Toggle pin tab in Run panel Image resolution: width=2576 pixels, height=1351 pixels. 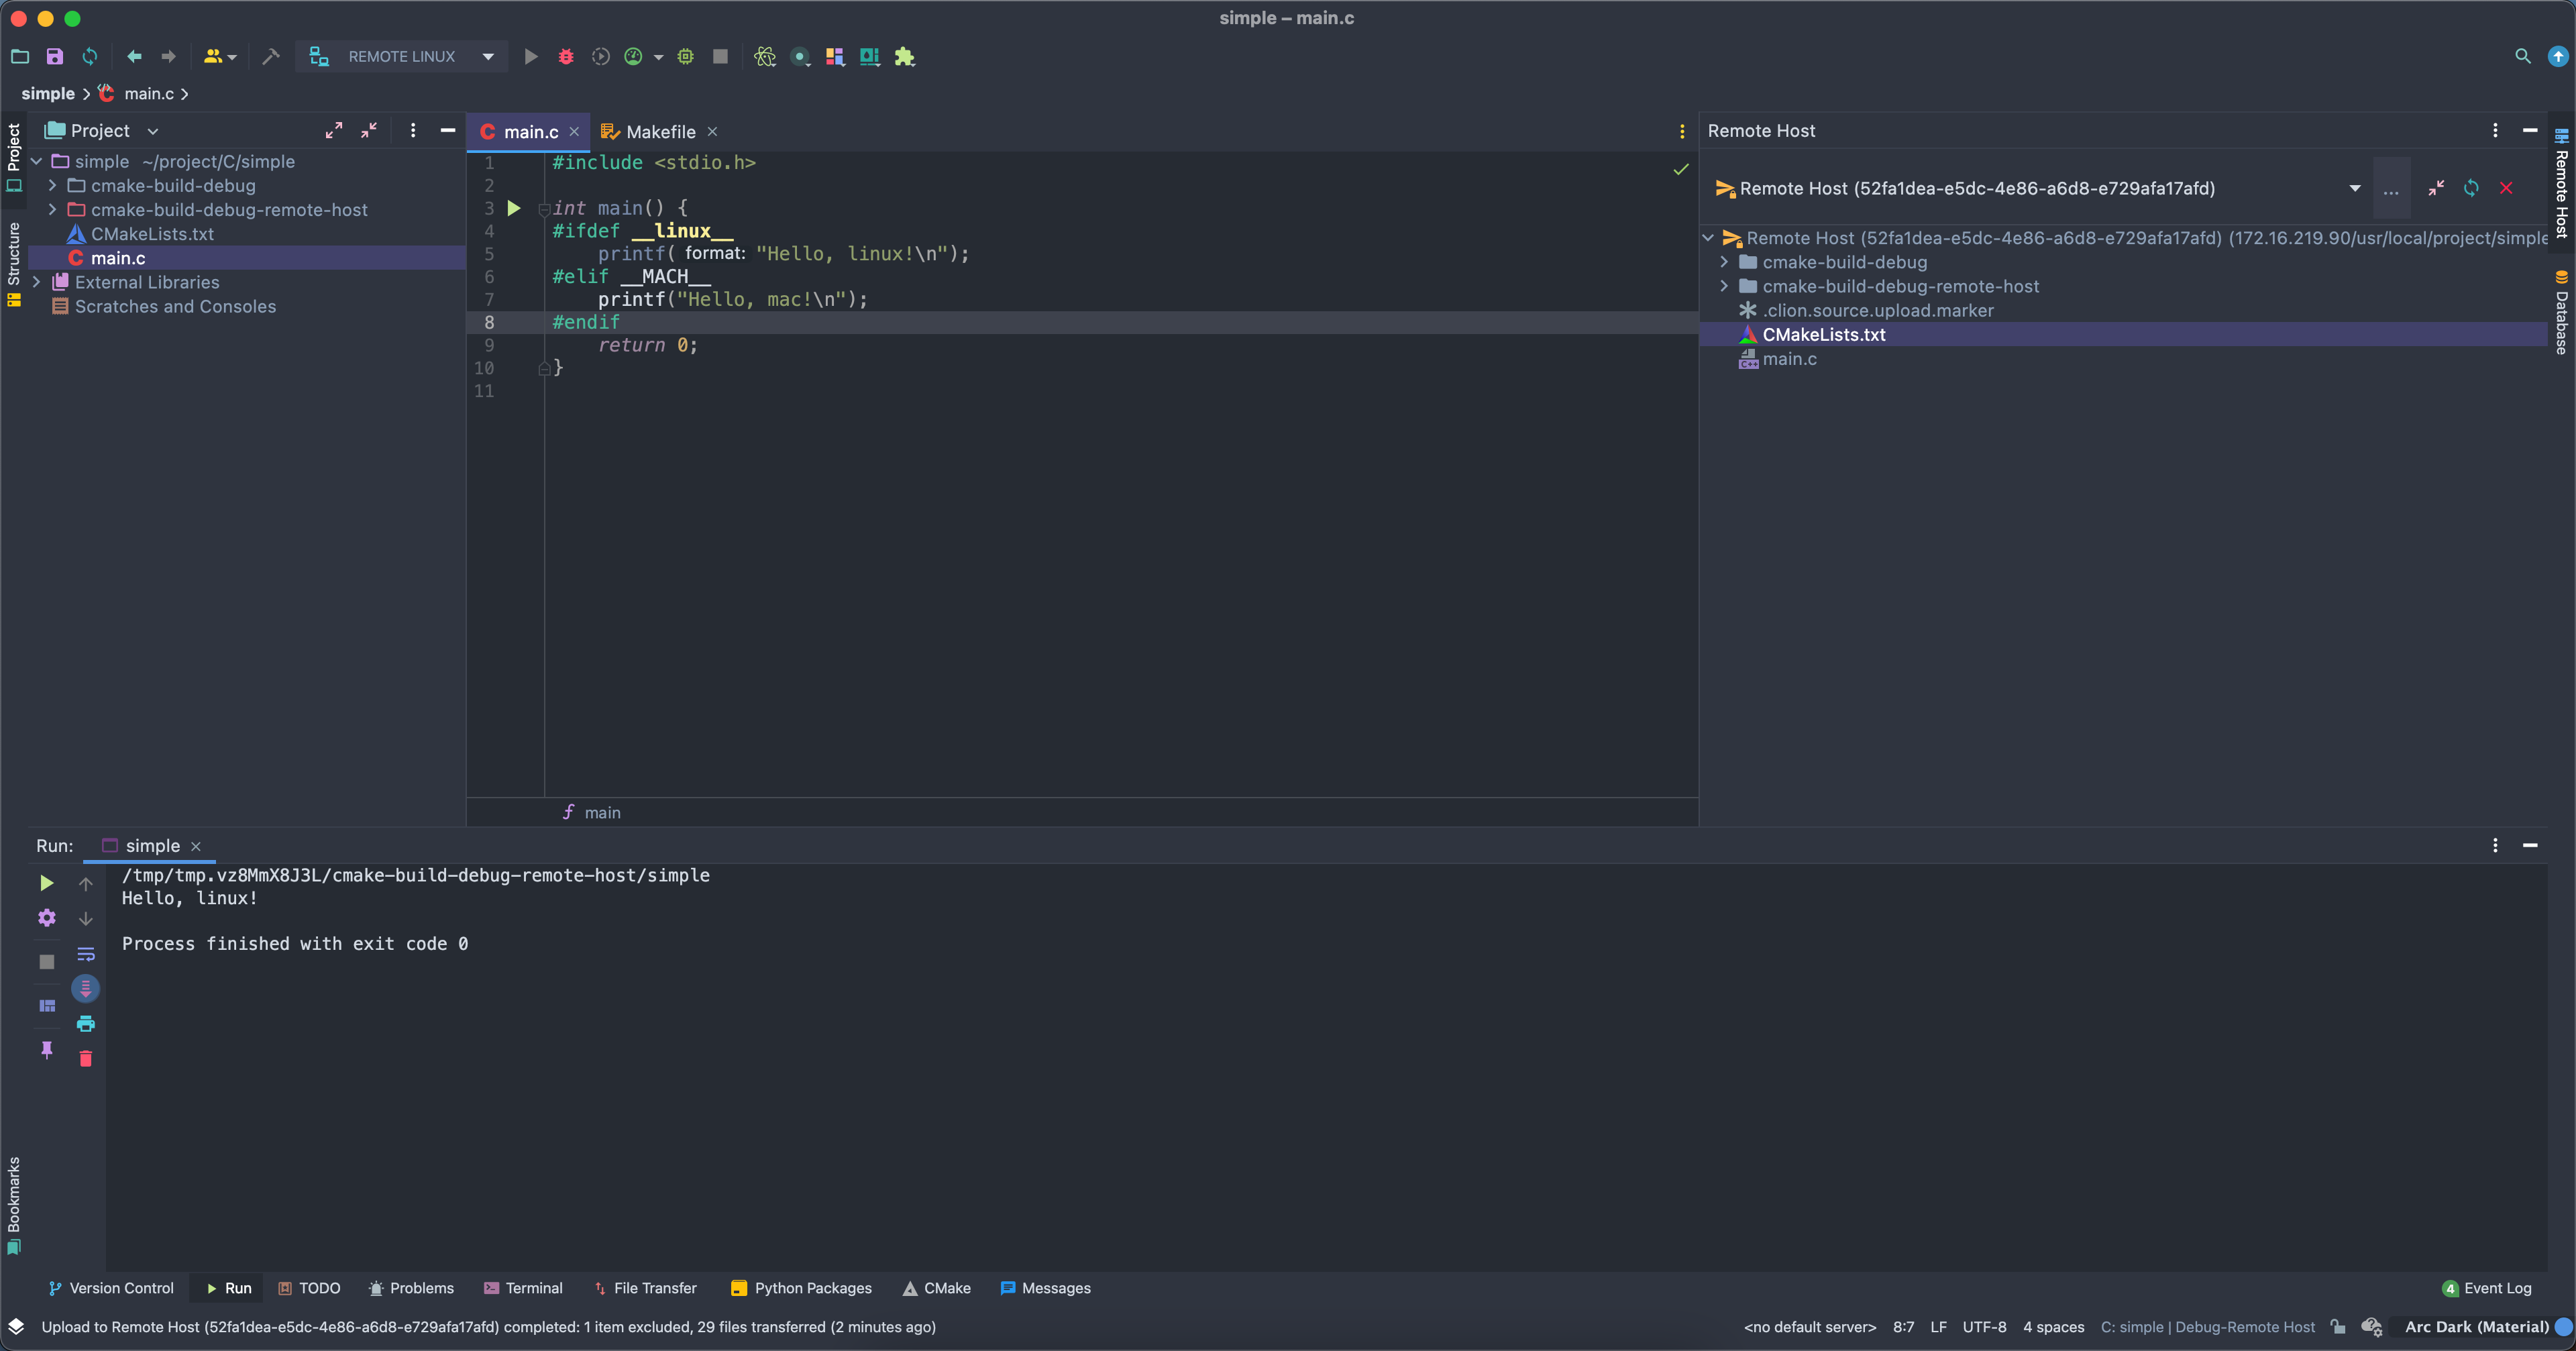[47, 1049]
